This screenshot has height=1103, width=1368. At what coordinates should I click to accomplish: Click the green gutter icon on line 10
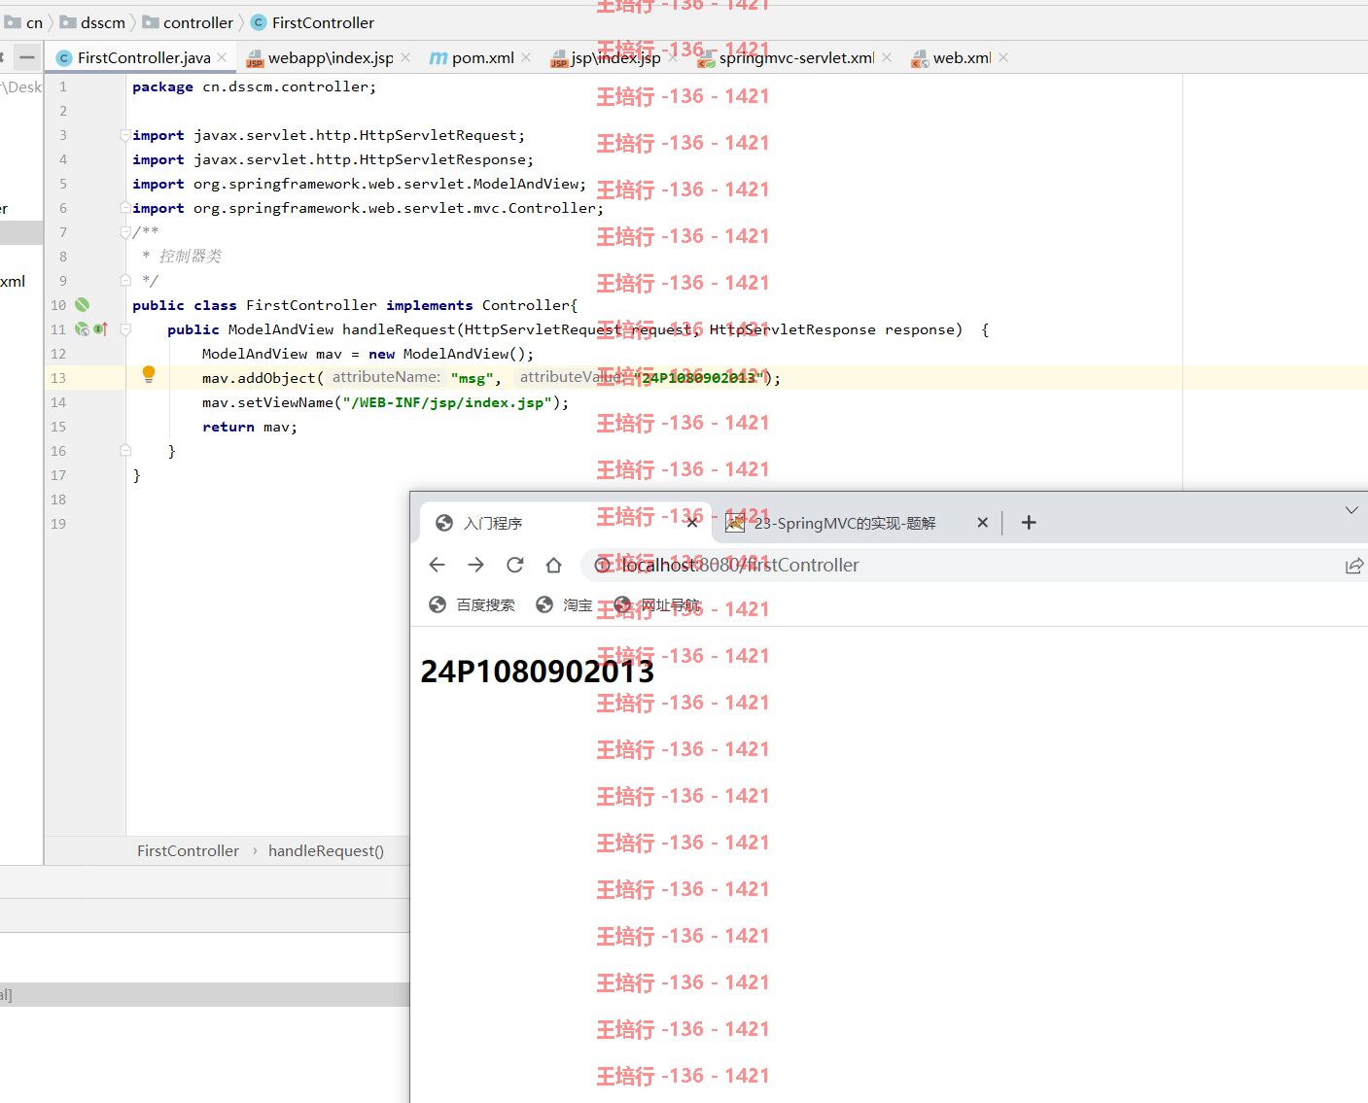click(x=83, y=305)
